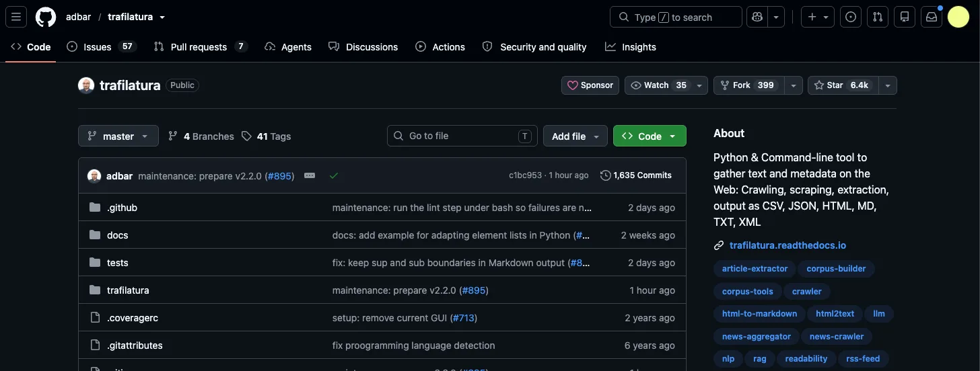Expand Star lists dropdown arrow

tap(888, 85)
